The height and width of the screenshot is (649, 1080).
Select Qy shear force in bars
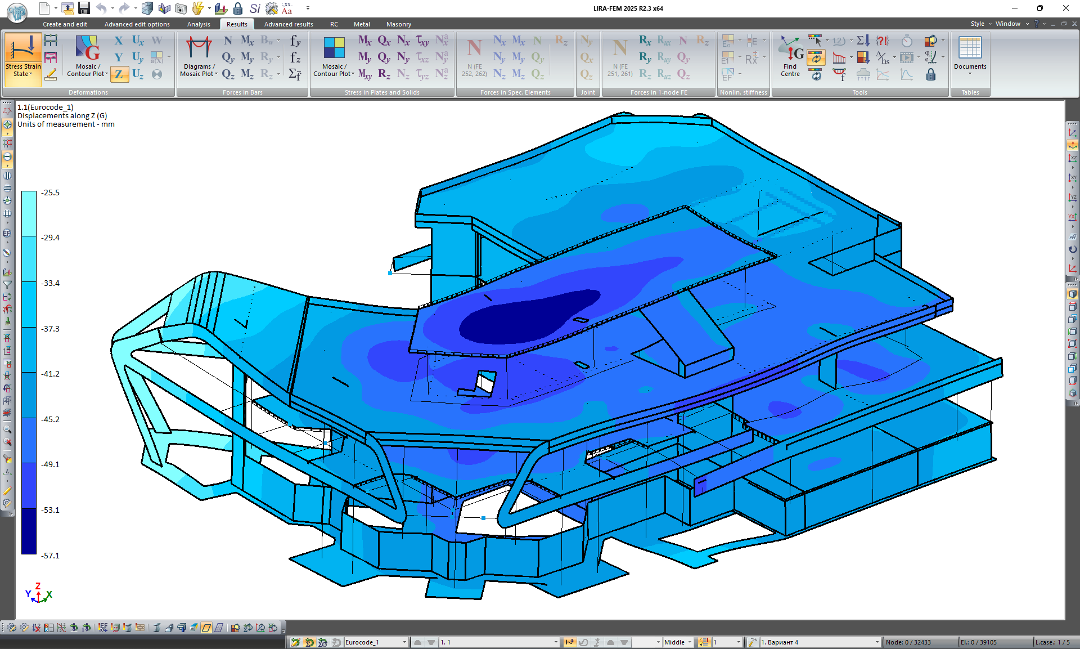228,57
